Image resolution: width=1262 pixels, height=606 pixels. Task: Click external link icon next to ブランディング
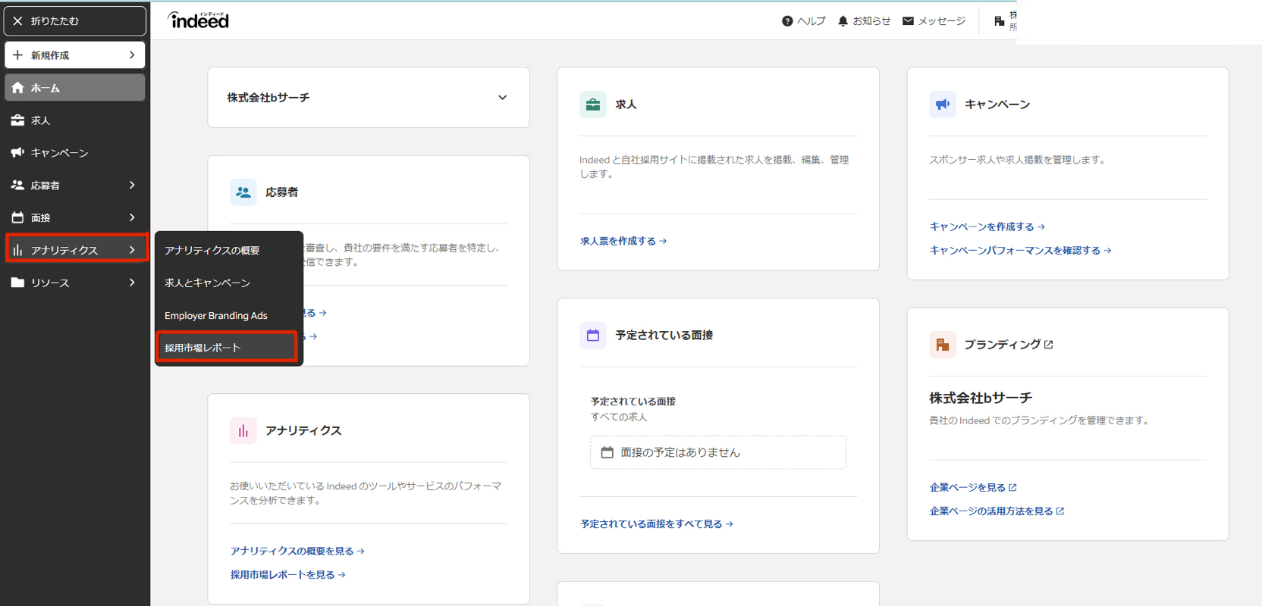(x=1049, y=345)
